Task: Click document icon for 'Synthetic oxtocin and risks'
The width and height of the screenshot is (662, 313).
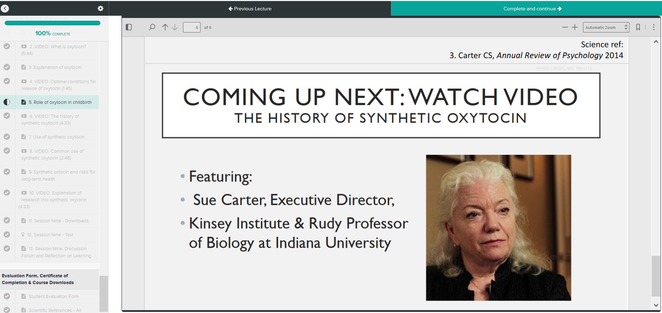Action: click(x=24, y=172)
